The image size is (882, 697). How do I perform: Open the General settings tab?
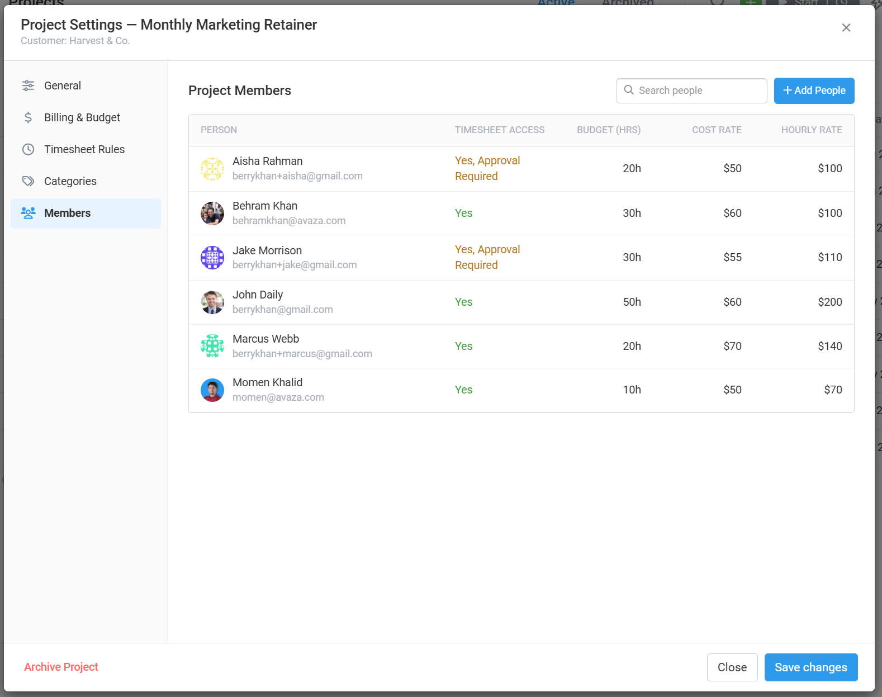pyautogui.click(x=86, y=86)
